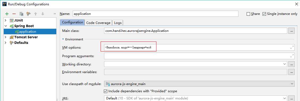Expand the Defaults tree node
Image resolution: width=300 pixels, height=101 pixels.
coord(6,43)
